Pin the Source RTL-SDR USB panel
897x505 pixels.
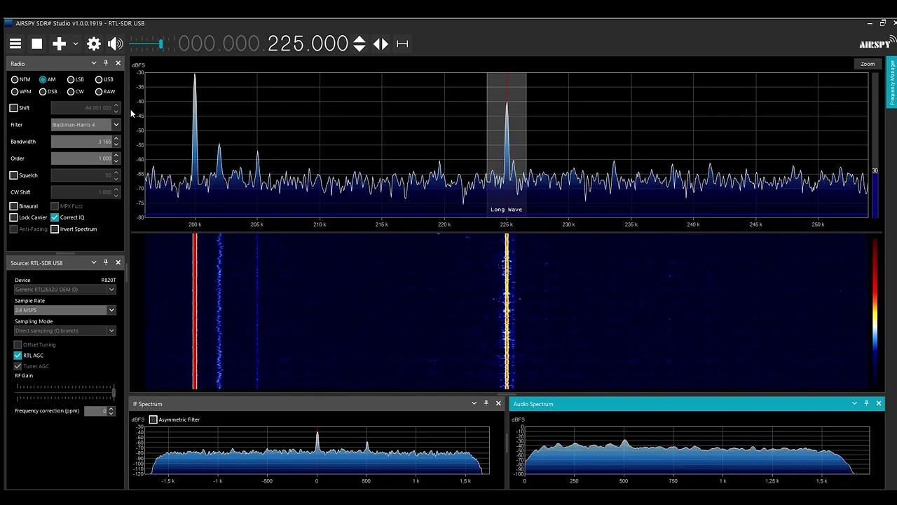pyautogui.click(x=106, y=262)
